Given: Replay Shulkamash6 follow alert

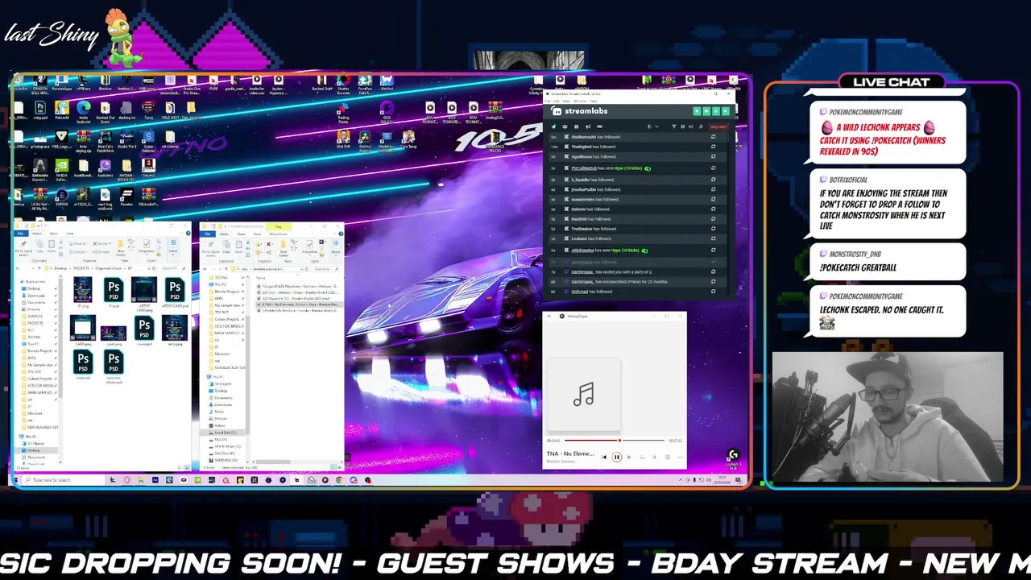Looking at the screenshot, I should click(x=713, y=137).
